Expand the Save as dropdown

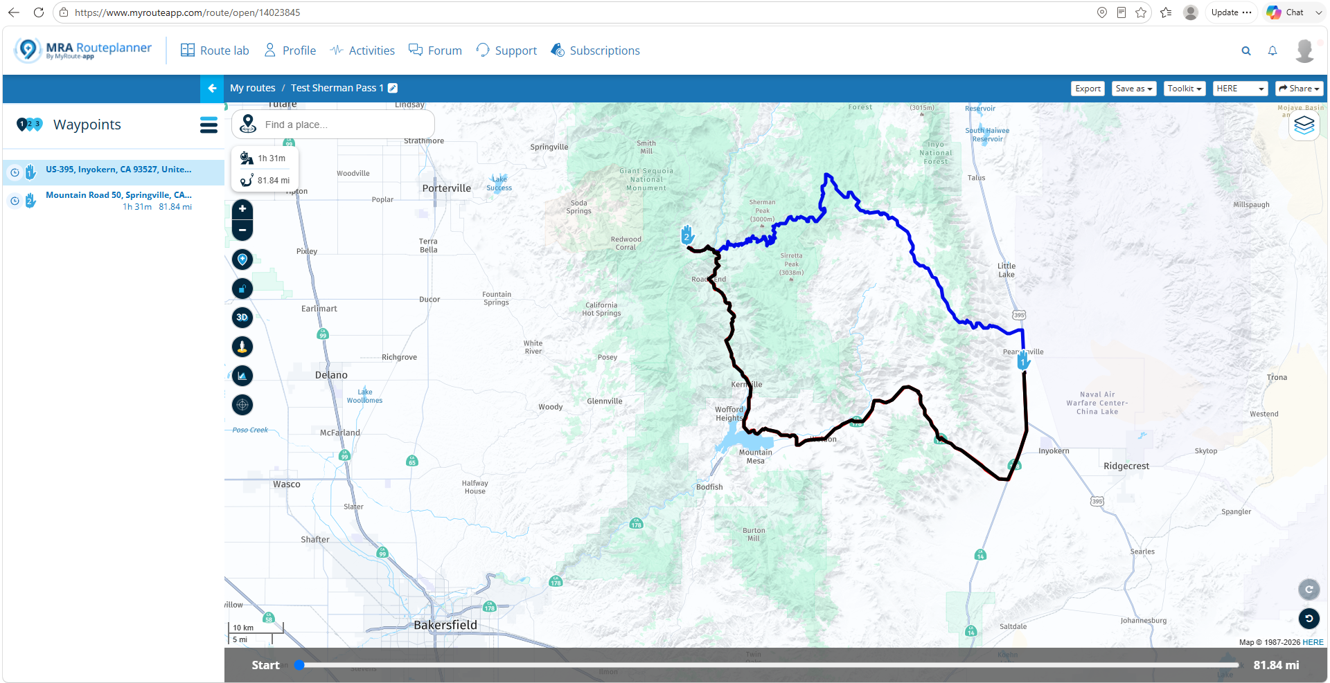(x=1133, y=89)
